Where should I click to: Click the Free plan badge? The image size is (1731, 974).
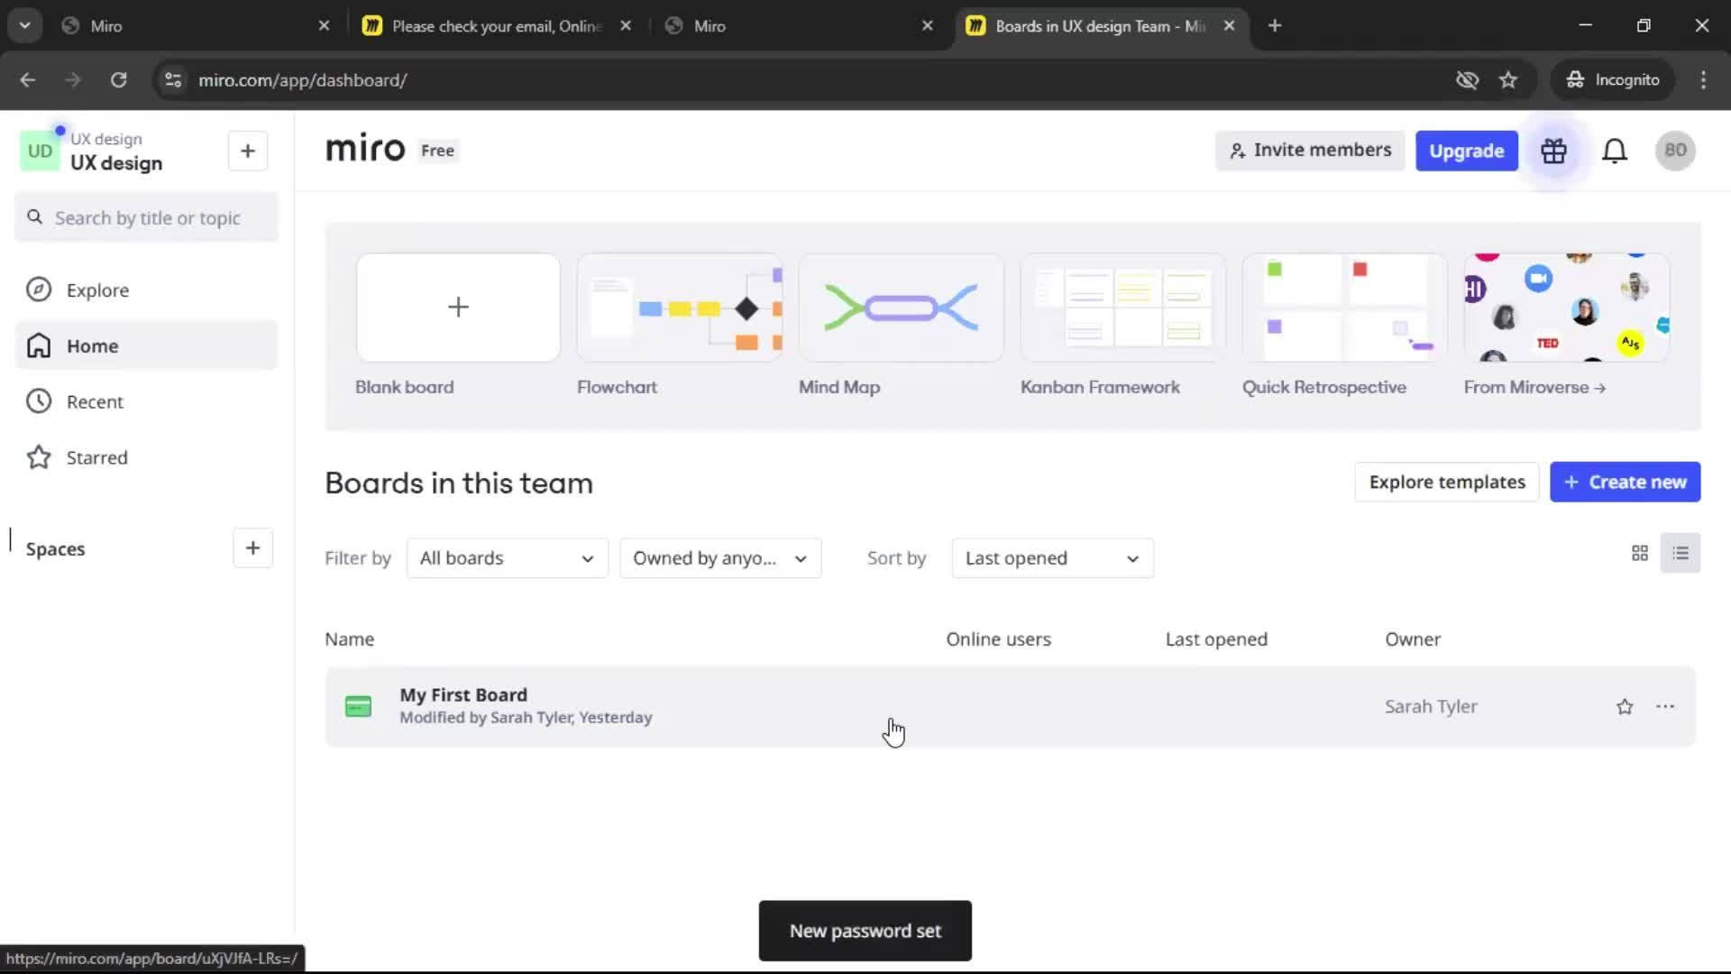coord(437,151)
